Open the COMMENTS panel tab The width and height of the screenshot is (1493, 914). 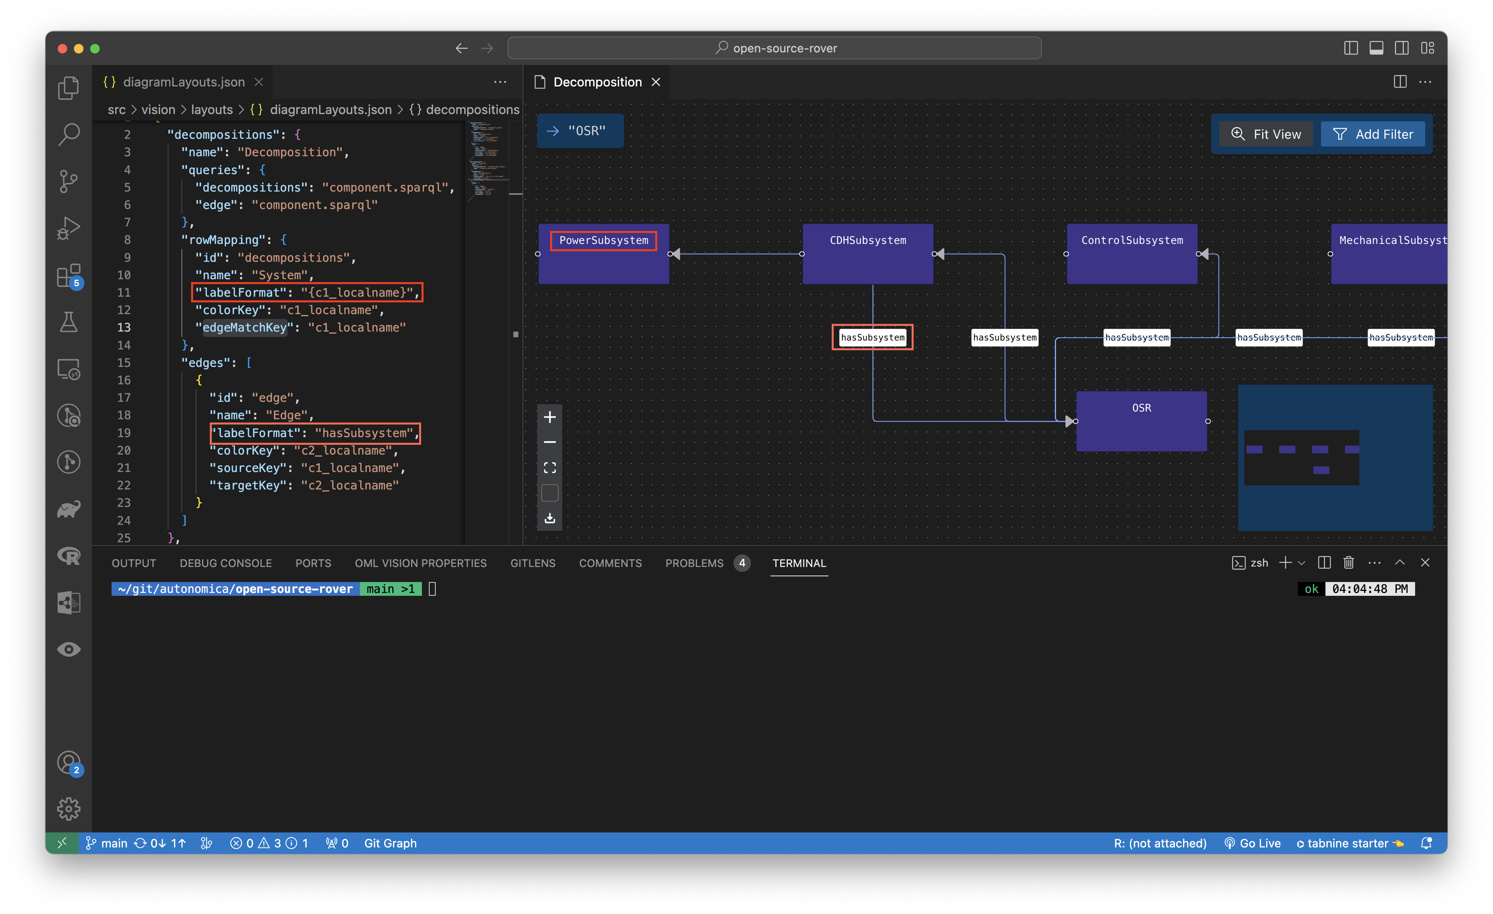pyautogui.click(x=610, y=563)
